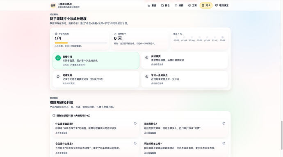The height and width of the screenshot is (157, 283).
Task: Click info icon on 仓位是什么意思 card
Action: coord(135,144)
